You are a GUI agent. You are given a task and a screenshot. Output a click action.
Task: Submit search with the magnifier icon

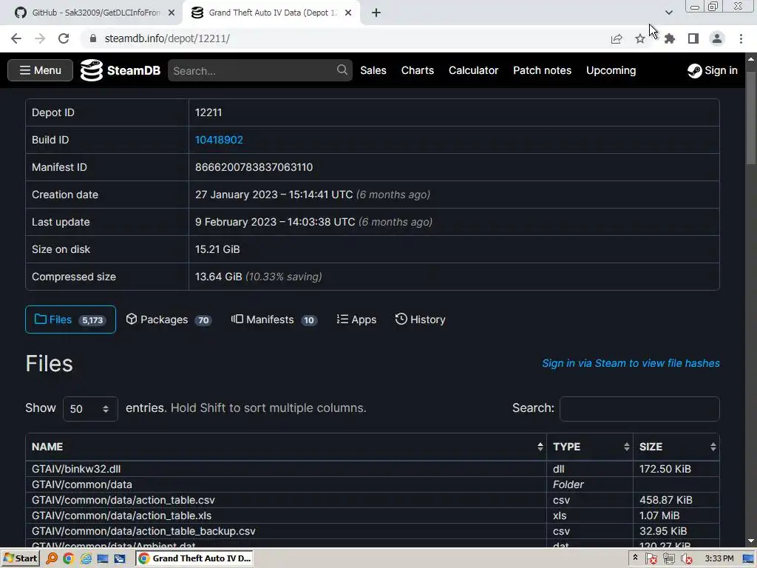(x=342, y=70)
